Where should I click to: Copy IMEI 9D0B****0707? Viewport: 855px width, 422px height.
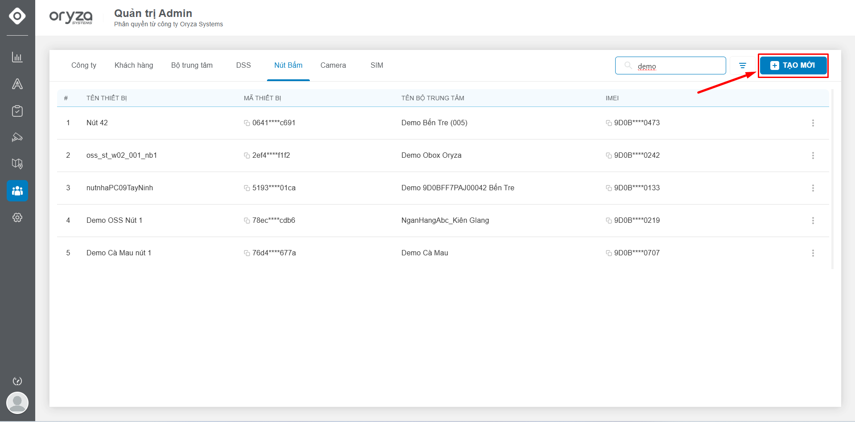pyautogui.click(x=608, y=253)
